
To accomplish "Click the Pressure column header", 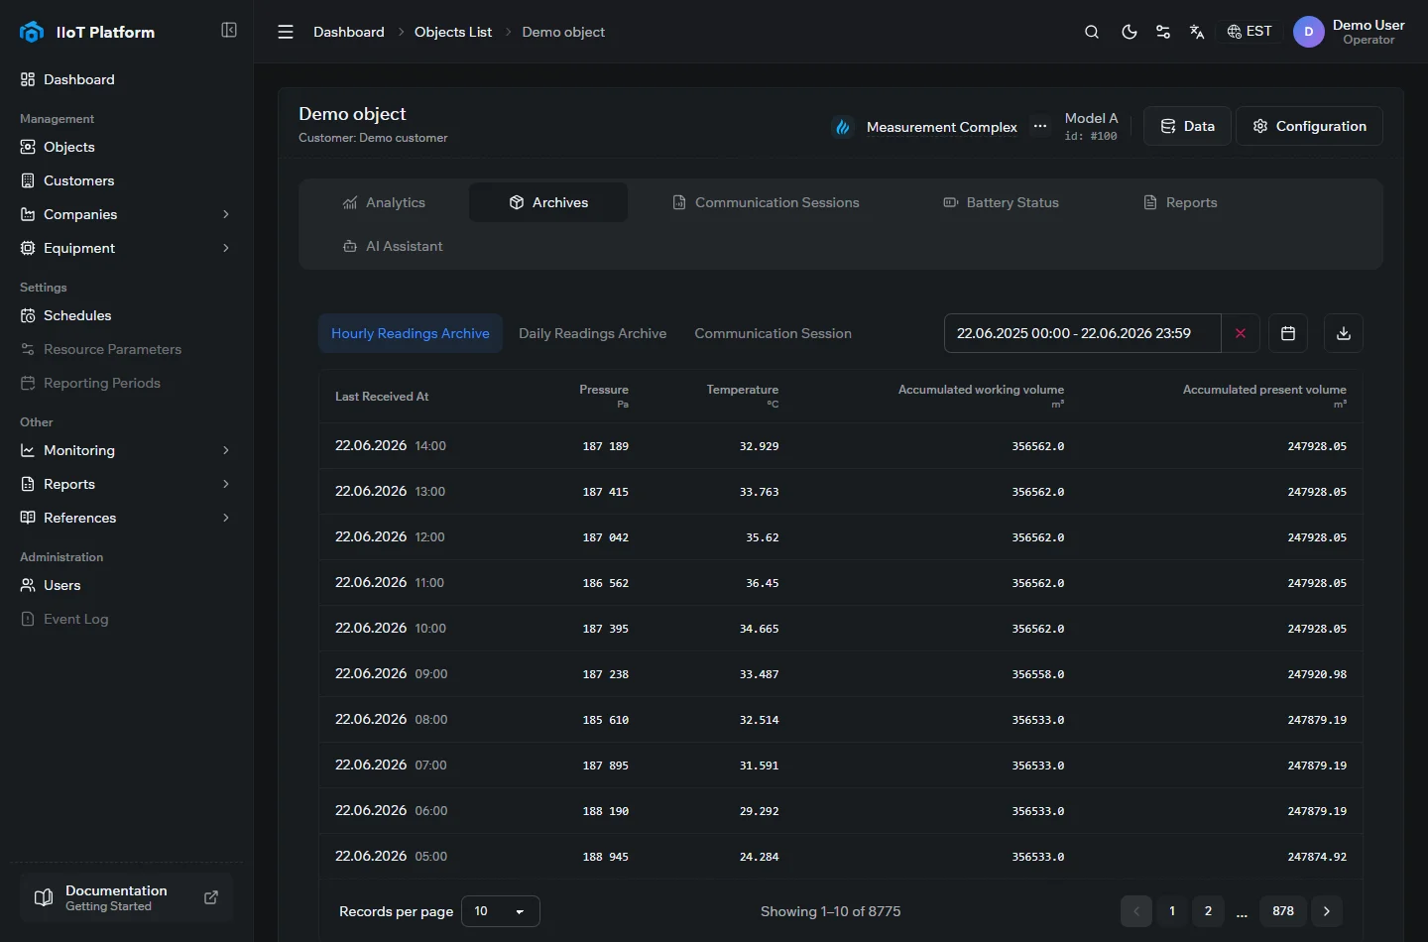I will point(604,396).
